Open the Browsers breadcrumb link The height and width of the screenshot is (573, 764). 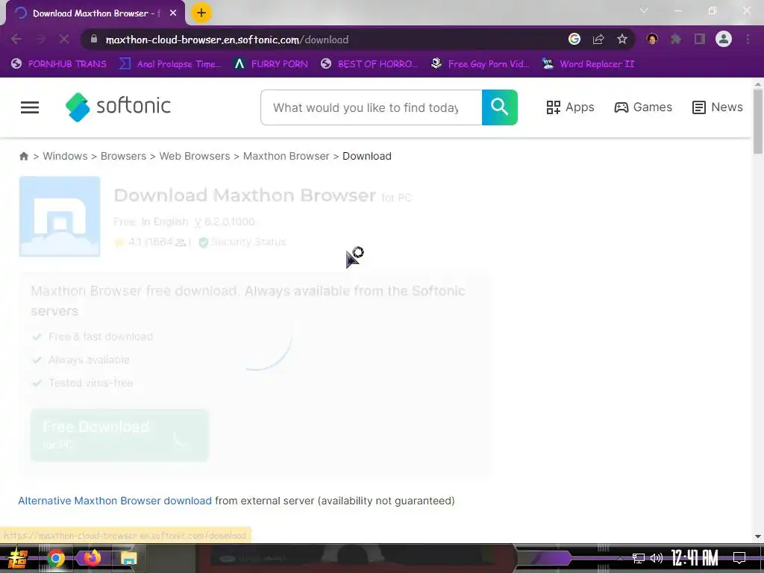coord(123,156)
